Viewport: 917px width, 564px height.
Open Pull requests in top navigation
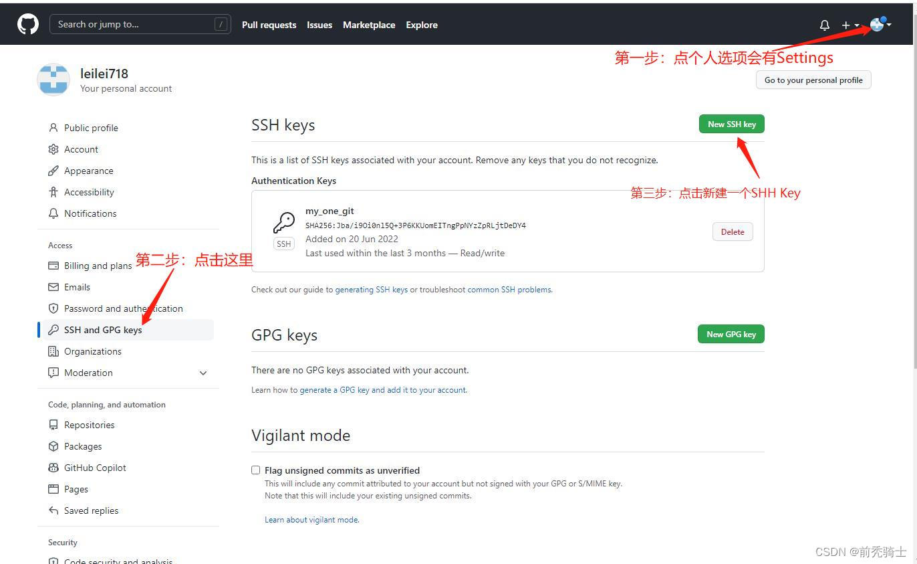[x=269, y=25]
